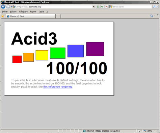Screen dimensions: 160x133
Task: Click the Internet Explorer title bar icon
Action: coord(2,2)
